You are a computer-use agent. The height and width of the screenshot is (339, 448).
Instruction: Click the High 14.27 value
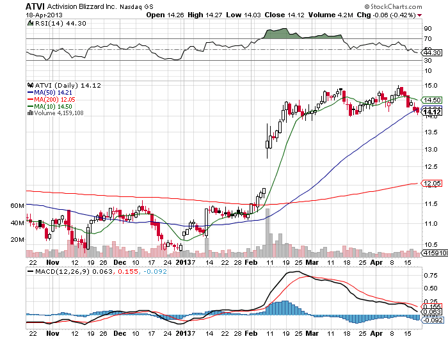205,15
